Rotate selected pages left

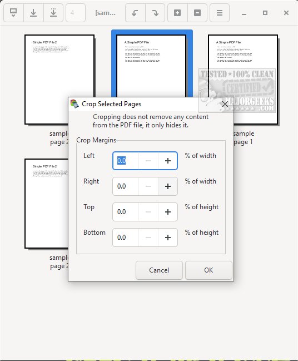tap(135, 13)
